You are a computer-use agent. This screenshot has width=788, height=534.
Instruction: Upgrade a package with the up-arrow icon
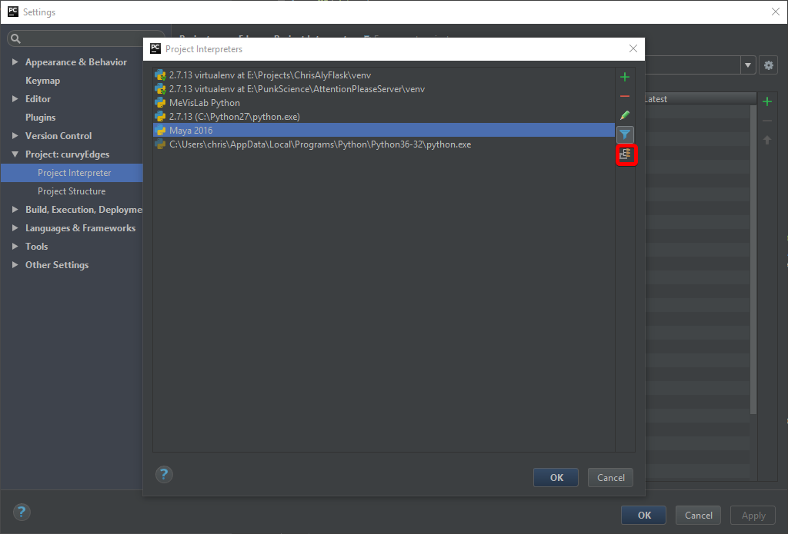[766, 139]
